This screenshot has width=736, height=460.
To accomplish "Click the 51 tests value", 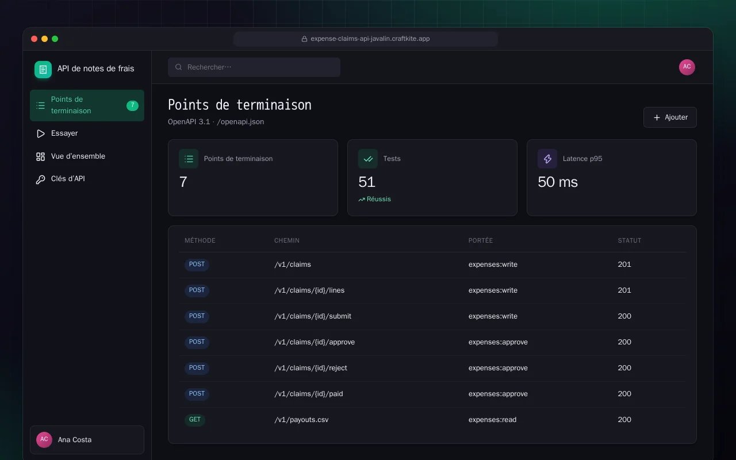I will coord(367,182).
